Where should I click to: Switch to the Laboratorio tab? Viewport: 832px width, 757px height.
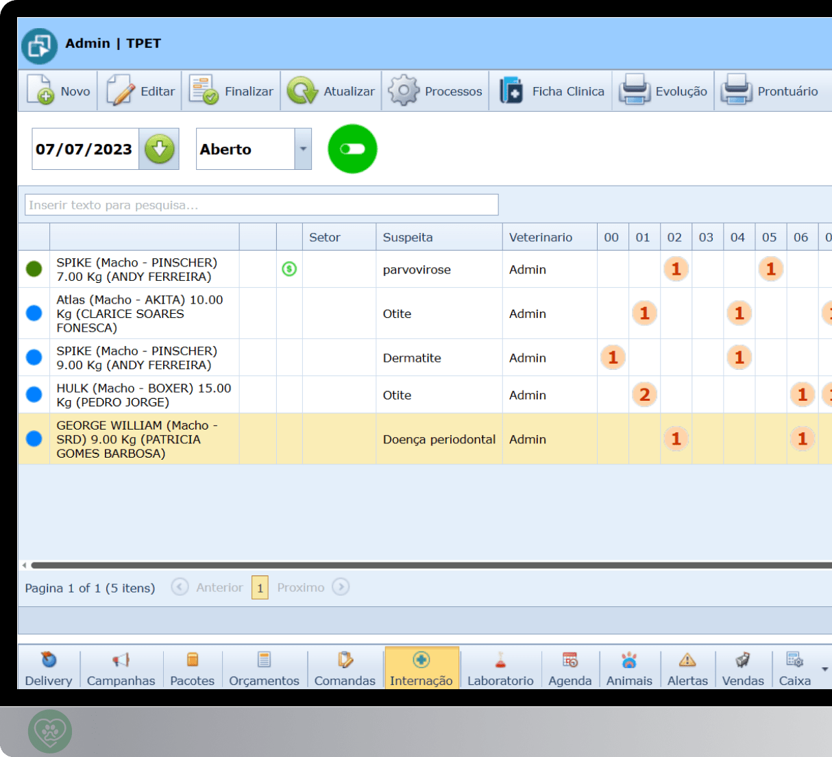tap(500, 669)
